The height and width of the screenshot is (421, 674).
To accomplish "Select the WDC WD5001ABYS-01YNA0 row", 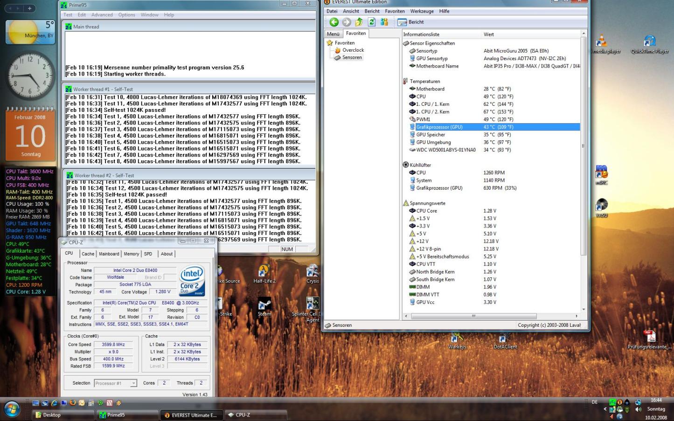I will [494, 150].
